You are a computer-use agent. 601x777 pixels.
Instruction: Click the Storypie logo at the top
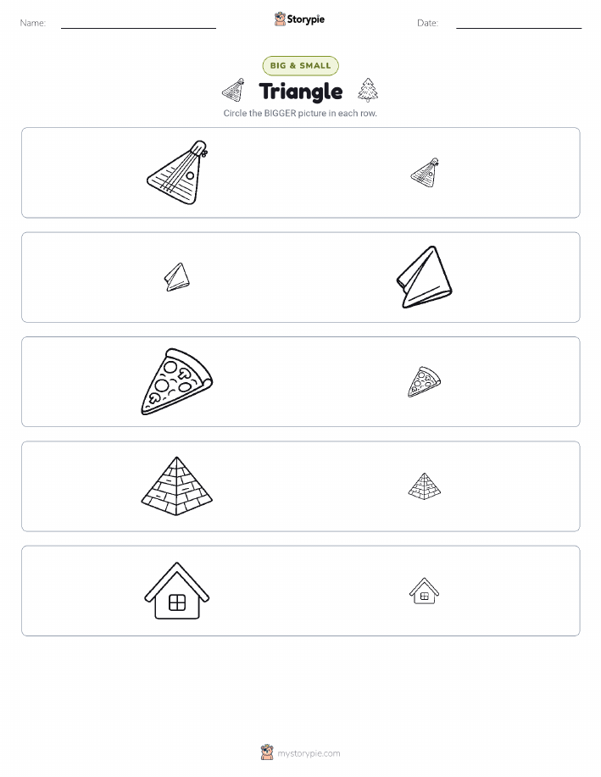click(299, 19)
